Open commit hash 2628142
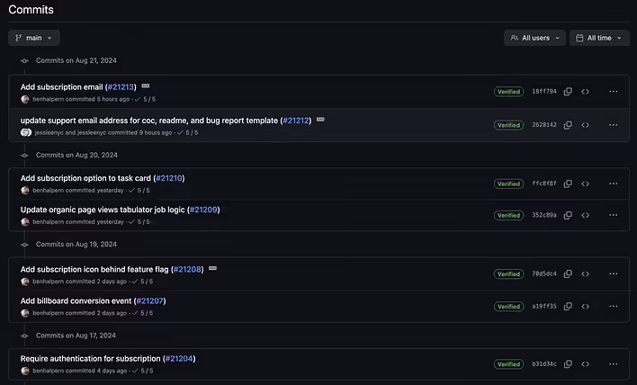This screenshot has height=385, width=637. point(544,125)
